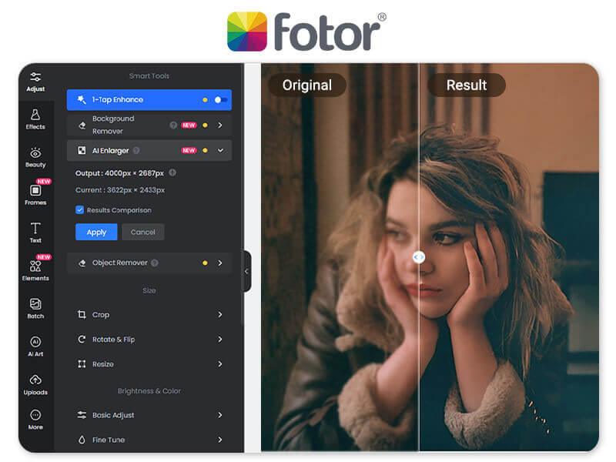Image resolution: width=616 pixels, height=462 pixels.
Task: Click the More options icon
Action: [x=35, y=419]
